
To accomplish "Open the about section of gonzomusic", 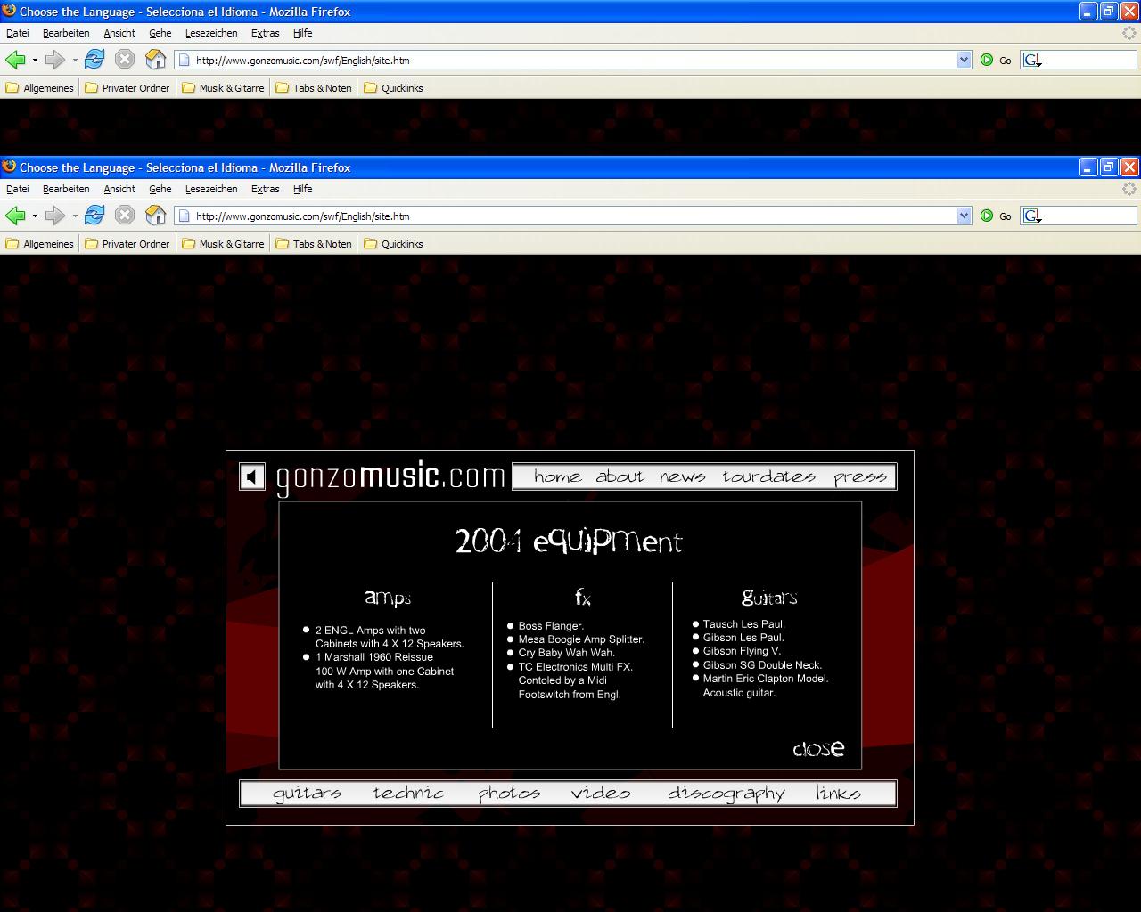I will [x=620, y=476].
